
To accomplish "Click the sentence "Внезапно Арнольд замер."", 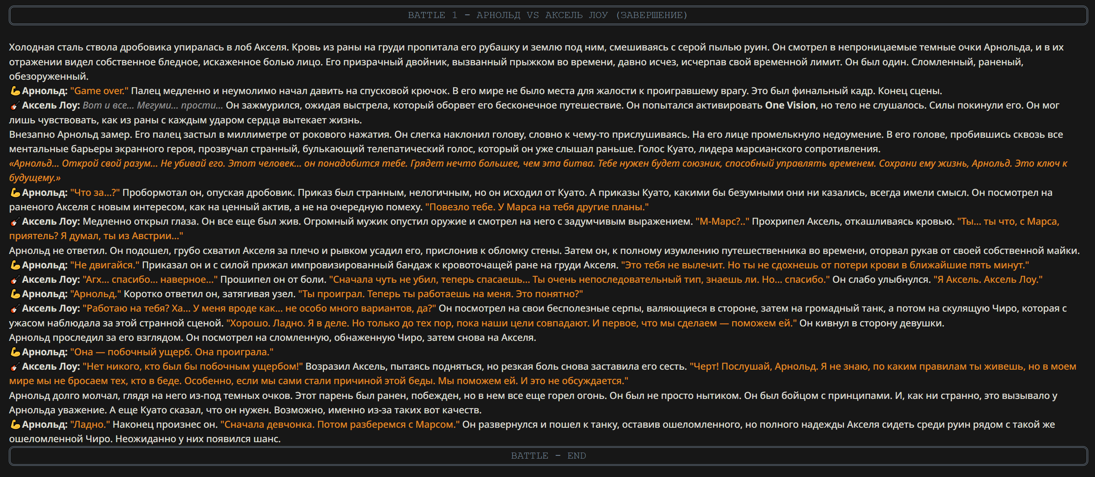I will 71,135.
